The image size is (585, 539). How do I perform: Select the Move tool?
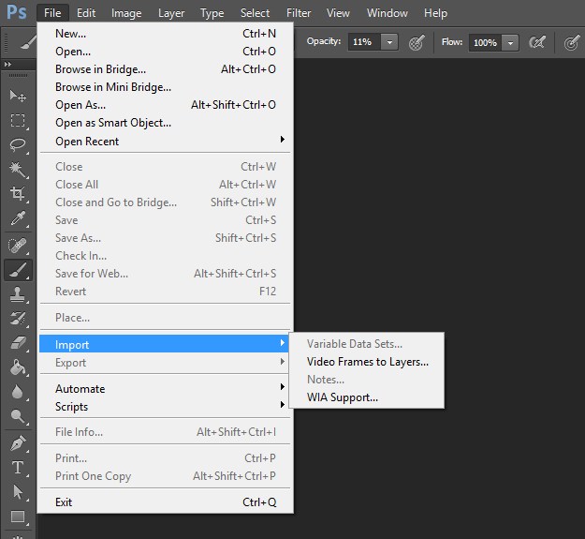coord(18,96)
